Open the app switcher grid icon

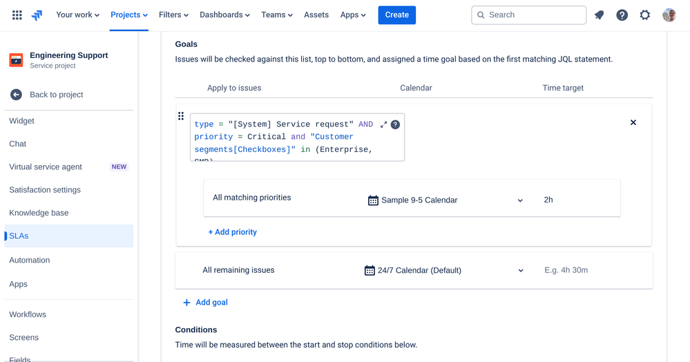coord(17,15)
